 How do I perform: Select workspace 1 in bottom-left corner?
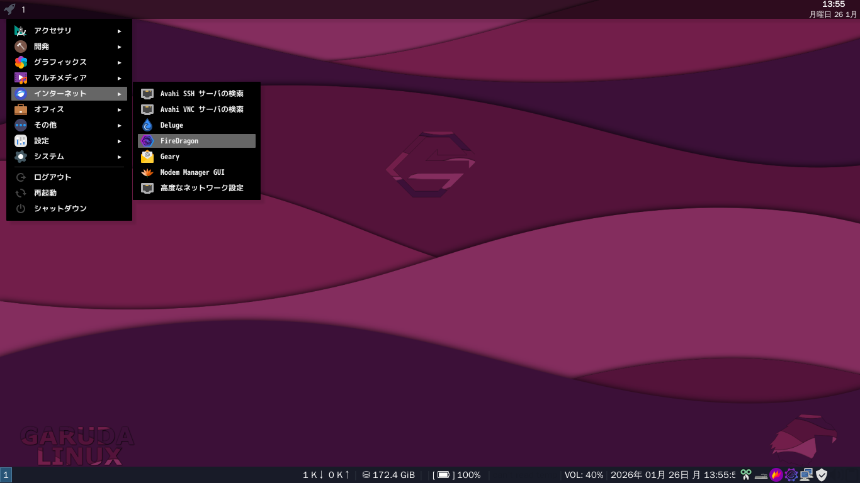[x=6, y=475]
